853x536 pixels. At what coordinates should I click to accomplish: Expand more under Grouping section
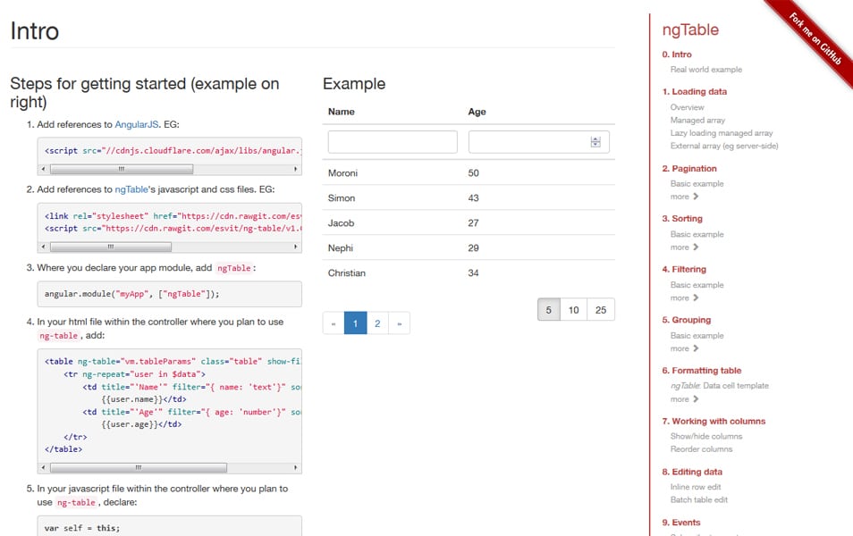click(x=684, y=348)
